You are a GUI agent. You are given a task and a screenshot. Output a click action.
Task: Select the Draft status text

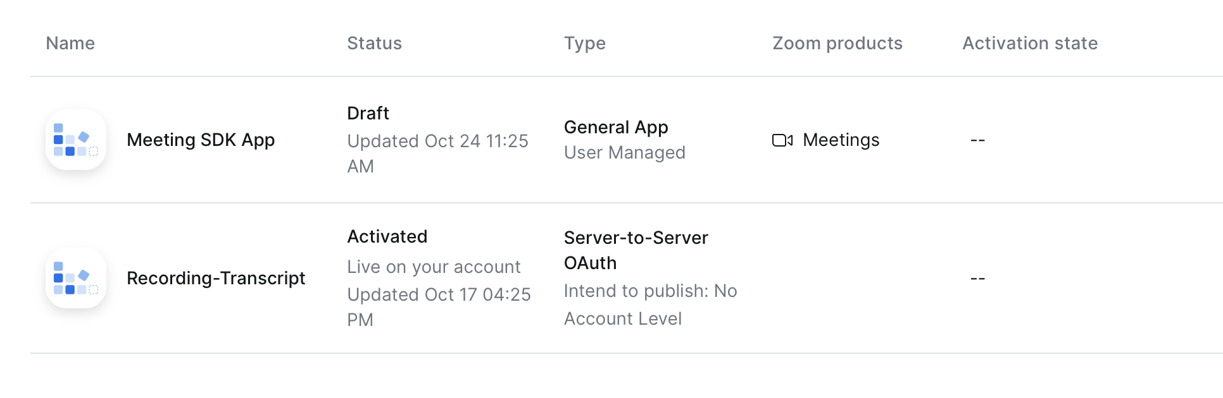[368, 113]
